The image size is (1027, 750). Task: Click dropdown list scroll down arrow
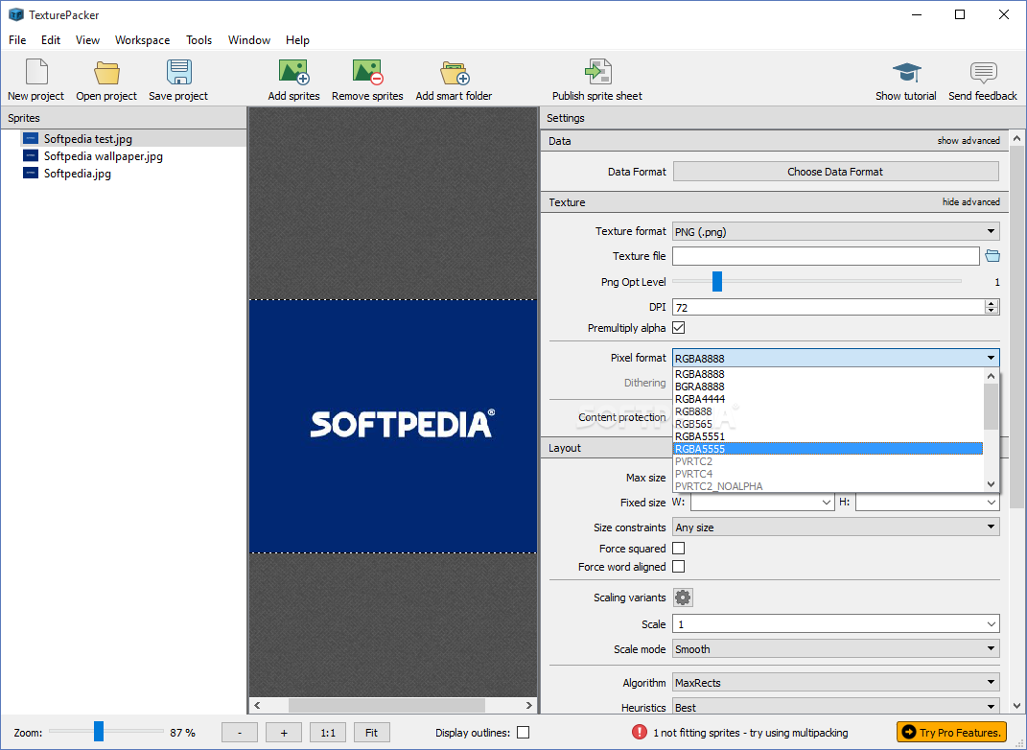tap(991, 484)
